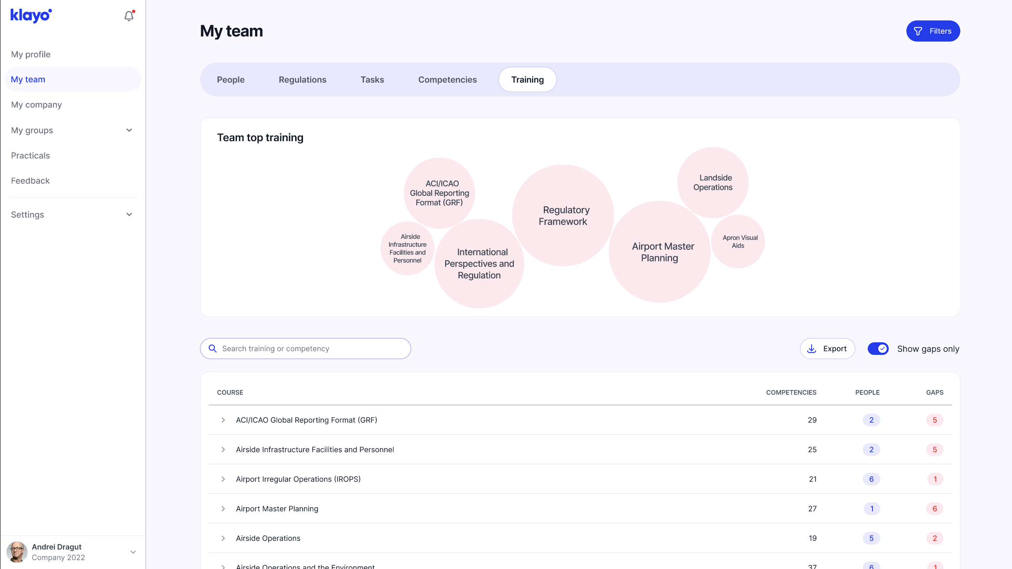Open Practicals in the sidebar
The image size is (1012, 569).
pos(30,155)
